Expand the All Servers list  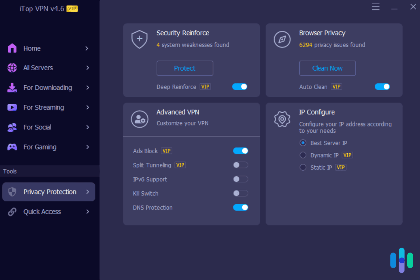pyautogui.click(x=87, y=68)
